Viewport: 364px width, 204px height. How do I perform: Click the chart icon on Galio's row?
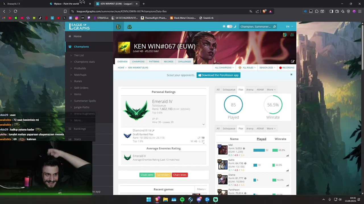coord(288,170)
